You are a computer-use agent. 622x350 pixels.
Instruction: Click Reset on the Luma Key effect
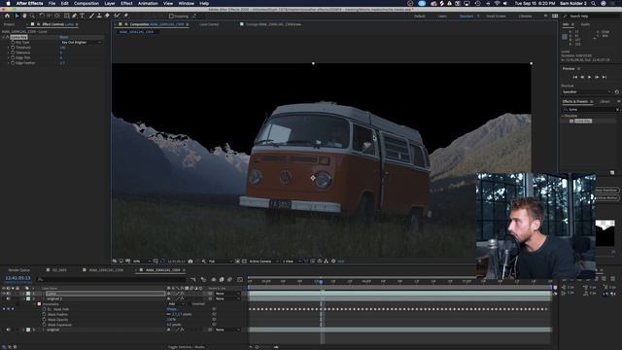(x=63, y=37)
